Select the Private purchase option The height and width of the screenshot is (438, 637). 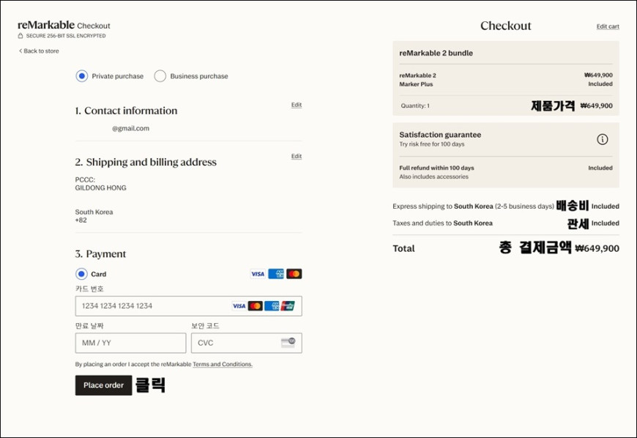(x=82, y=76)
